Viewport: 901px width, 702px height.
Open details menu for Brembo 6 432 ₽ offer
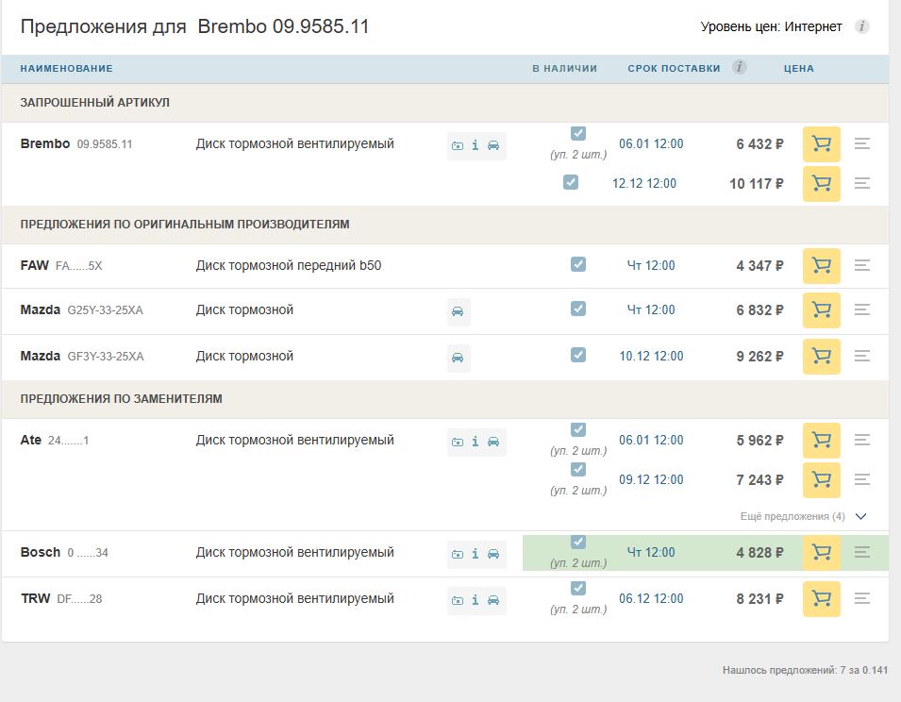[862, 143]
